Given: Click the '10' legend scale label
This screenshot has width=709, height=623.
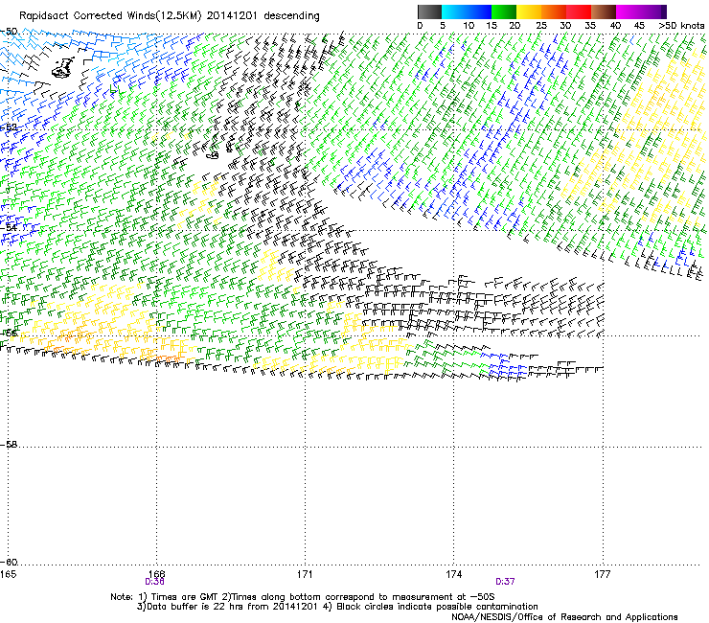Looking at the screenshot, I should point(469,26).
